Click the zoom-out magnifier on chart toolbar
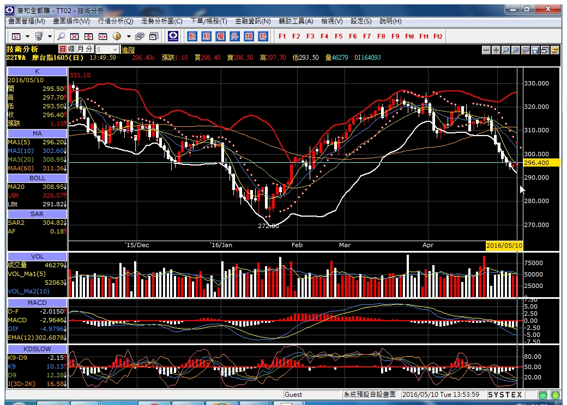This screenshot has width=567, height=405. [506, 50]
